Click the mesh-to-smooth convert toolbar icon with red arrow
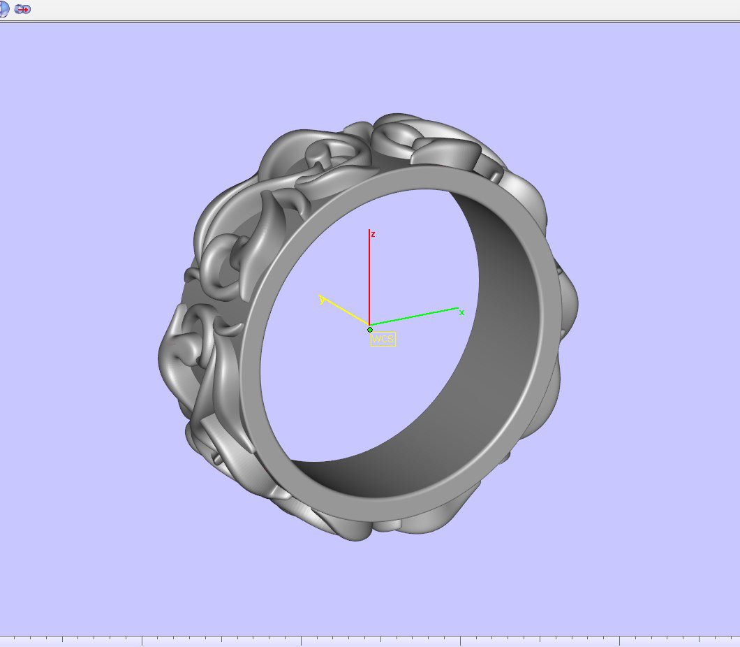The height and width of the screenshot is (647, 740). tap(22, 9)
